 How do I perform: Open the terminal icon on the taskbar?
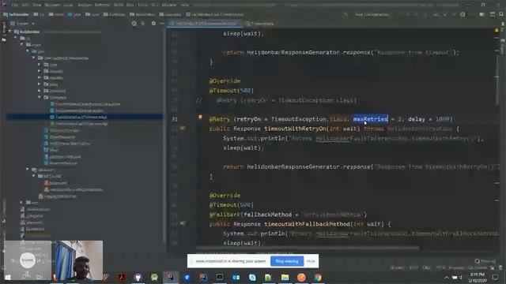point(220,277)
